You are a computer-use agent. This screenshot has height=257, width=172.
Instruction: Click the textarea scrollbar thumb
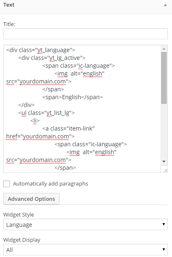[x=164, y=78]
